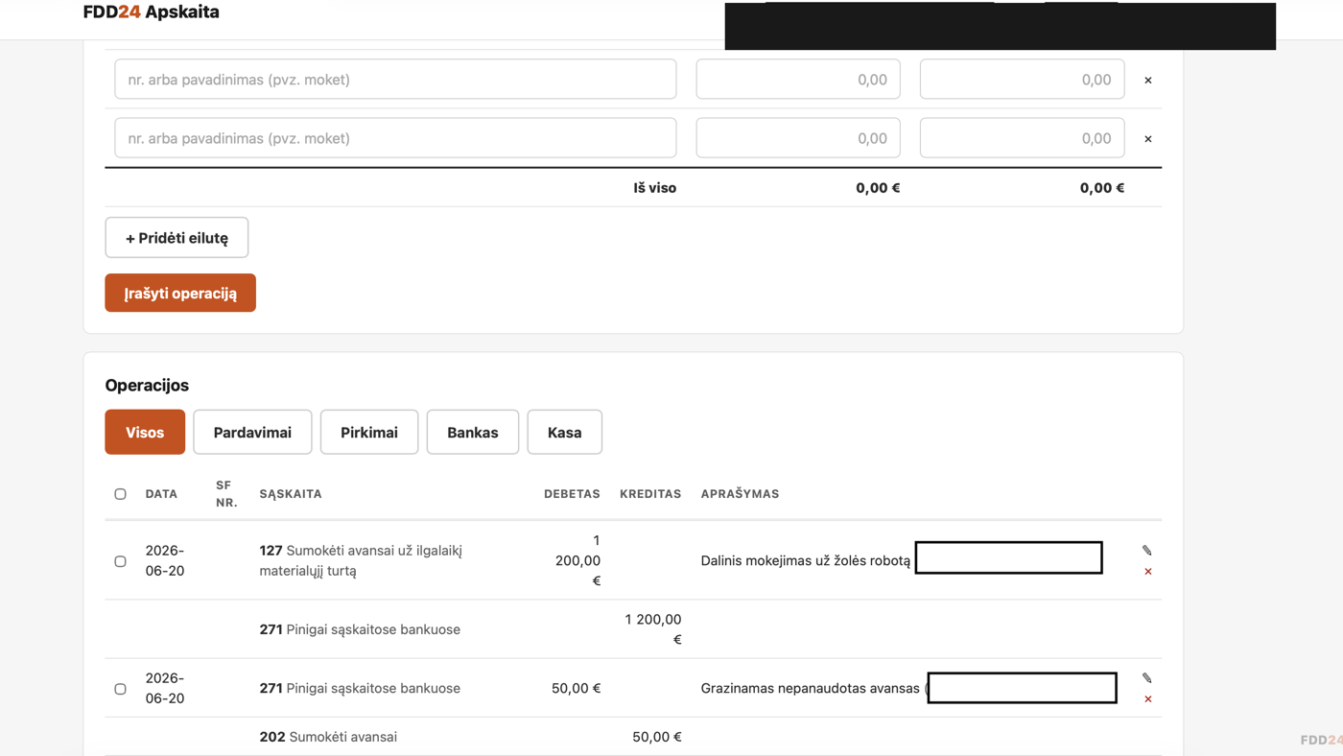
Task: Switch to the Pardavimai tab
Action: (x=252, y=432)
